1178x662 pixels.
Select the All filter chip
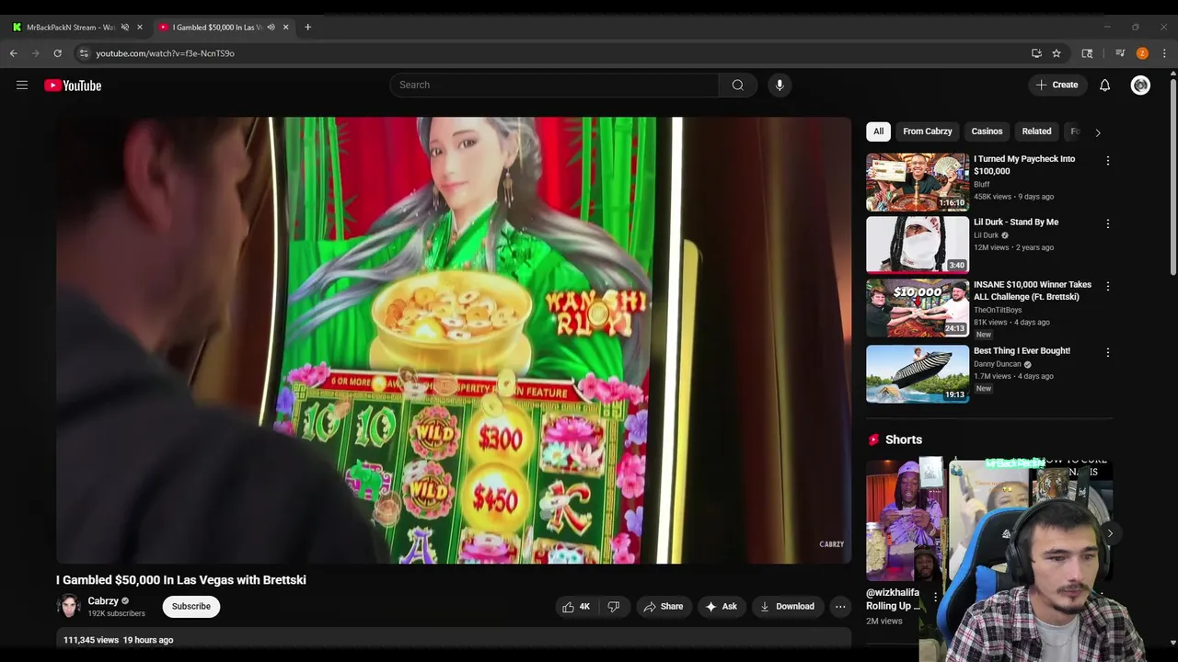tap(879, 131)
